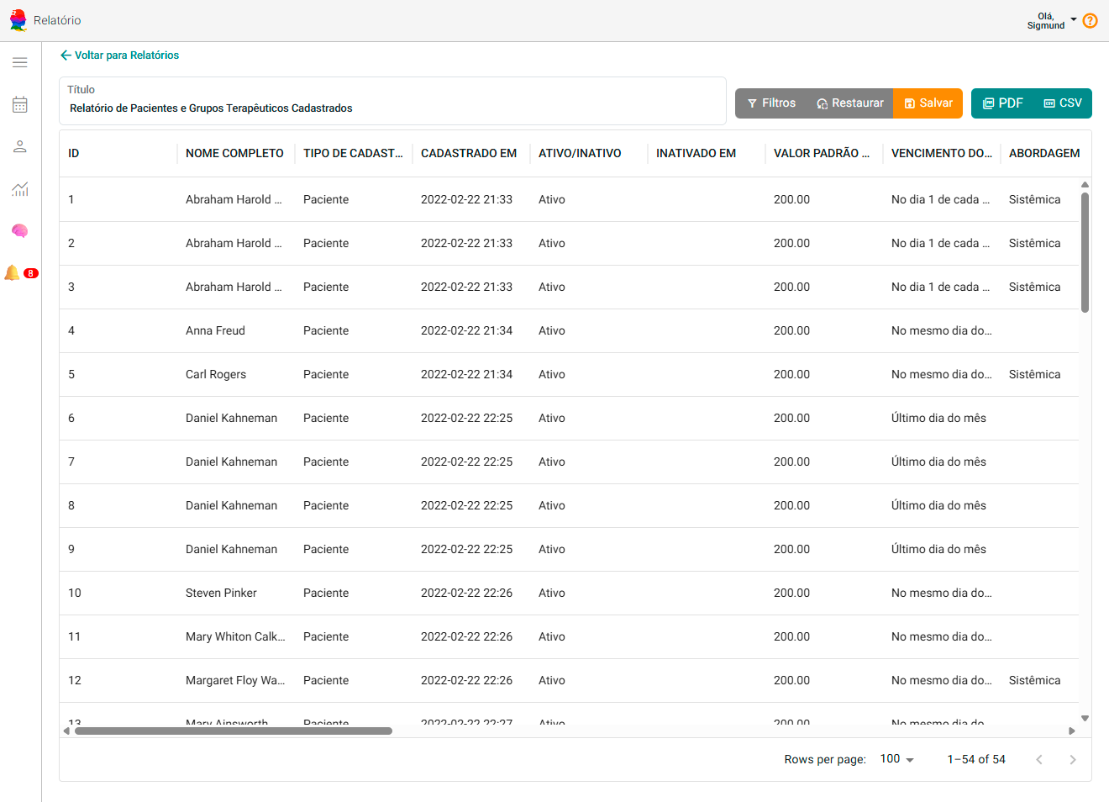Click the orange help question mark icon
Viewport: 1109px width, 802px height.
tap(1090, 21)
